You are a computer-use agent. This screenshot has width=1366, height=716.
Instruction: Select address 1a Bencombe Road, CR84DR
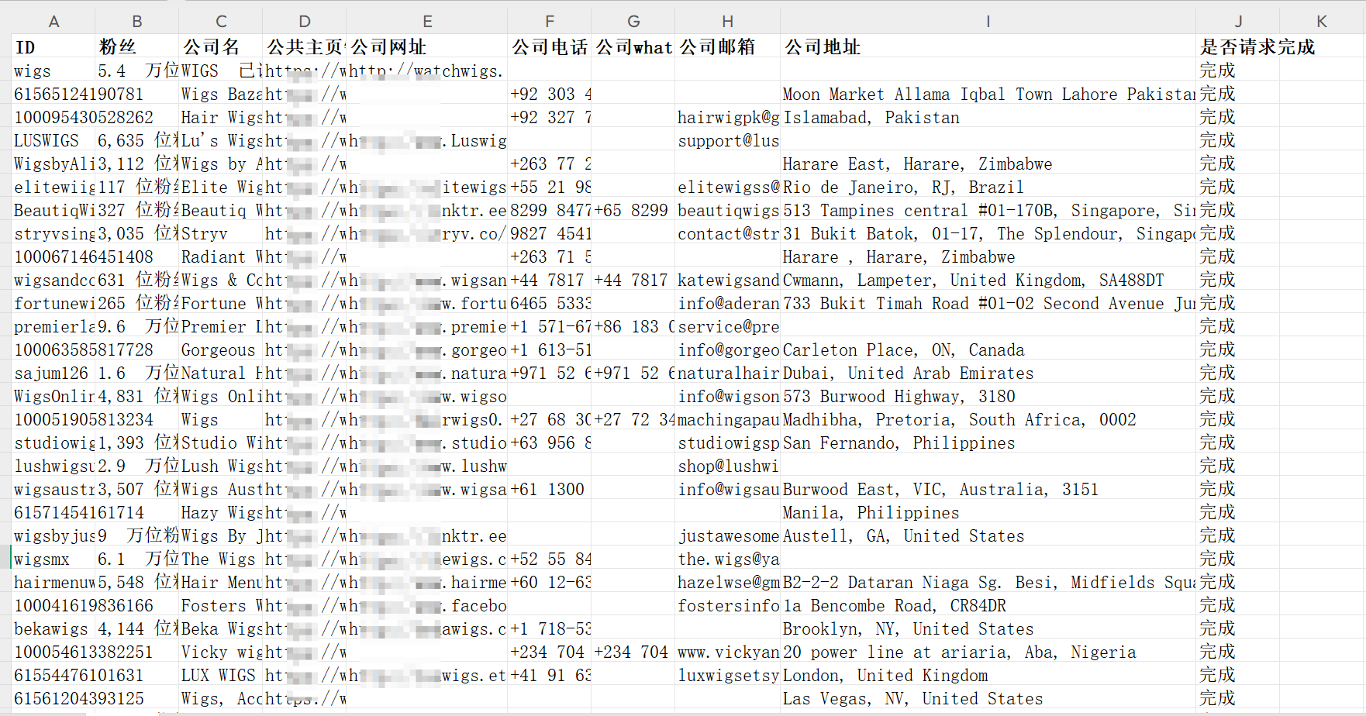[x=988, y=606]
